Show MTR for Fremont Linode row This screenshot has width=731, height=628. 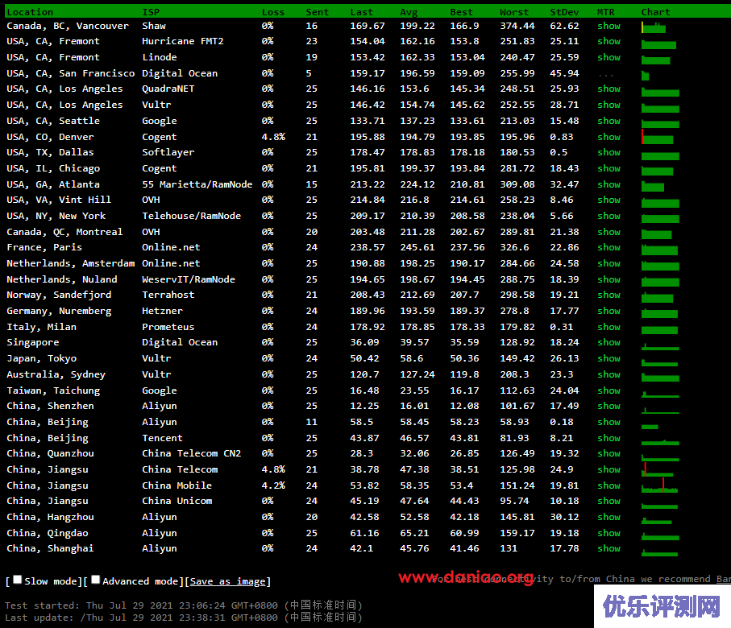608,57
